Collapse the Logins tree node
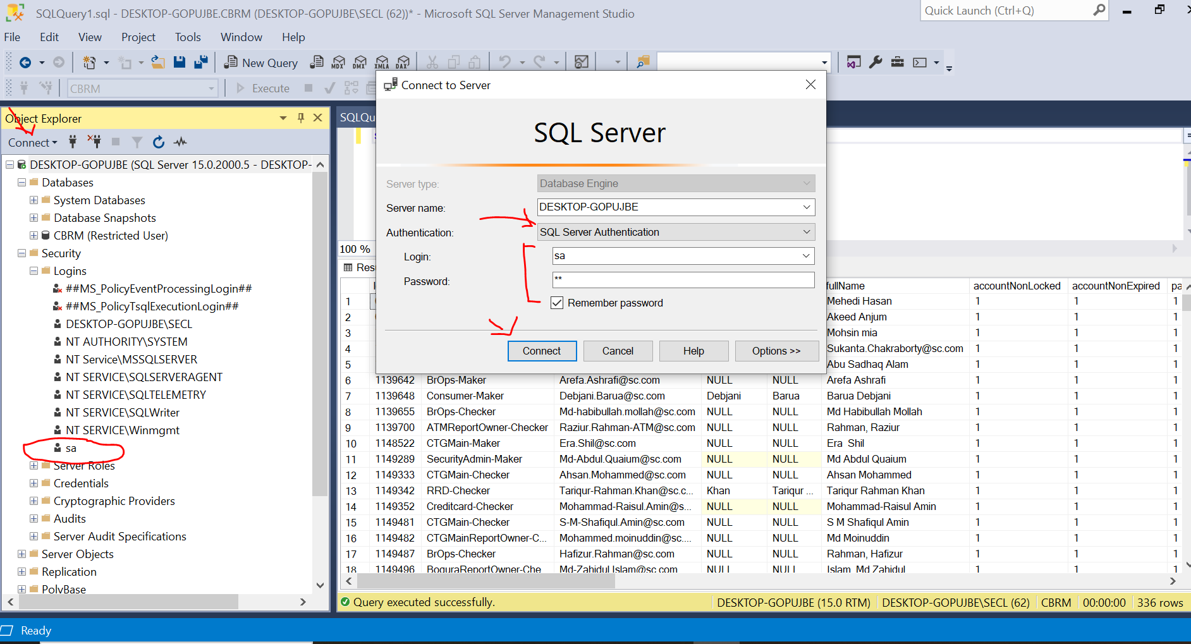The width and height of the screenshot is (1191, 644). tap(34, 270)
